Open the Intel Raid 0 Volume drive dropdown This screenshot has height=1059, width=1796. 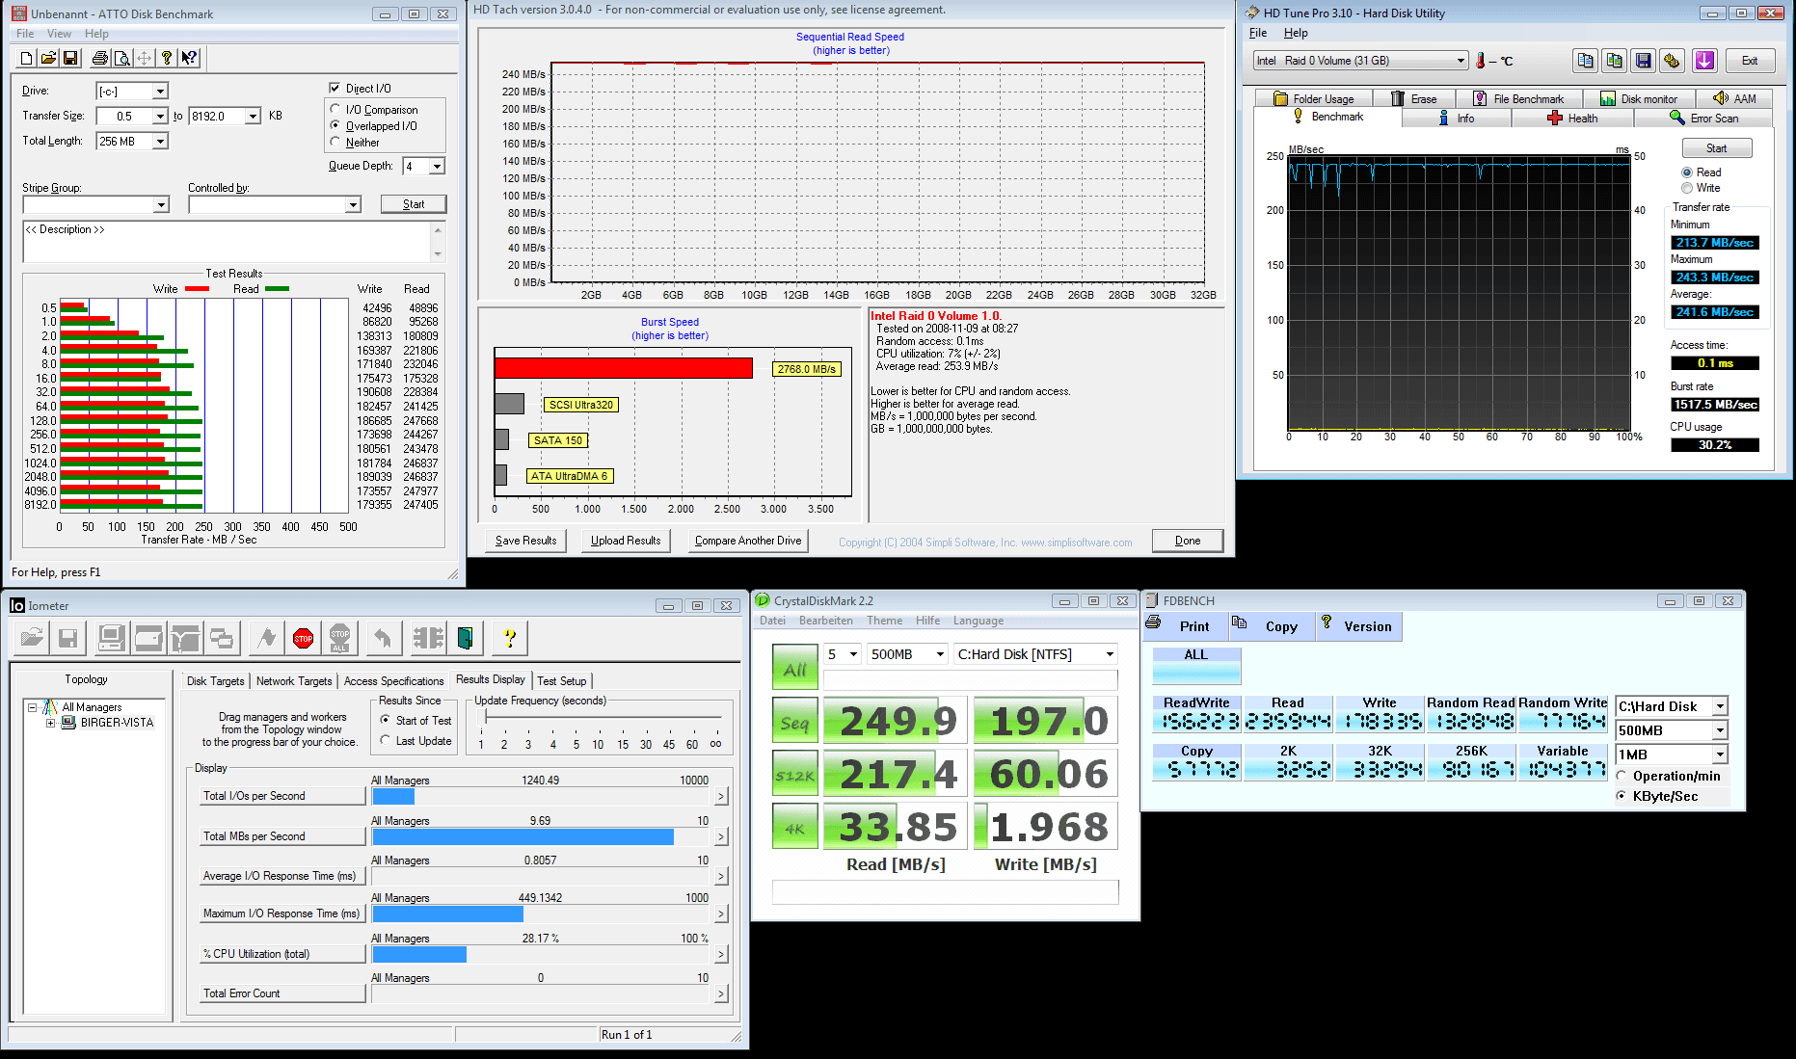(x=1360, y=61)
